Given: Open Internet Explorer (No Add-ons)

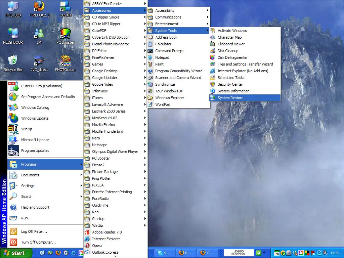Looking at the screenshot, I should [x=245, y=71].
